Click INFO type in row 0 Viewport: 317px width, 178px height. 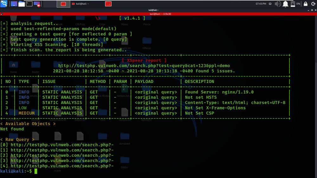(x=24, y=92)
